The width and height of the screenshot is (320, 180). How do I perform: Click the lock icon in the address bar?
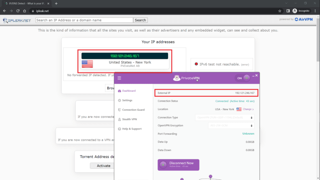33,11
